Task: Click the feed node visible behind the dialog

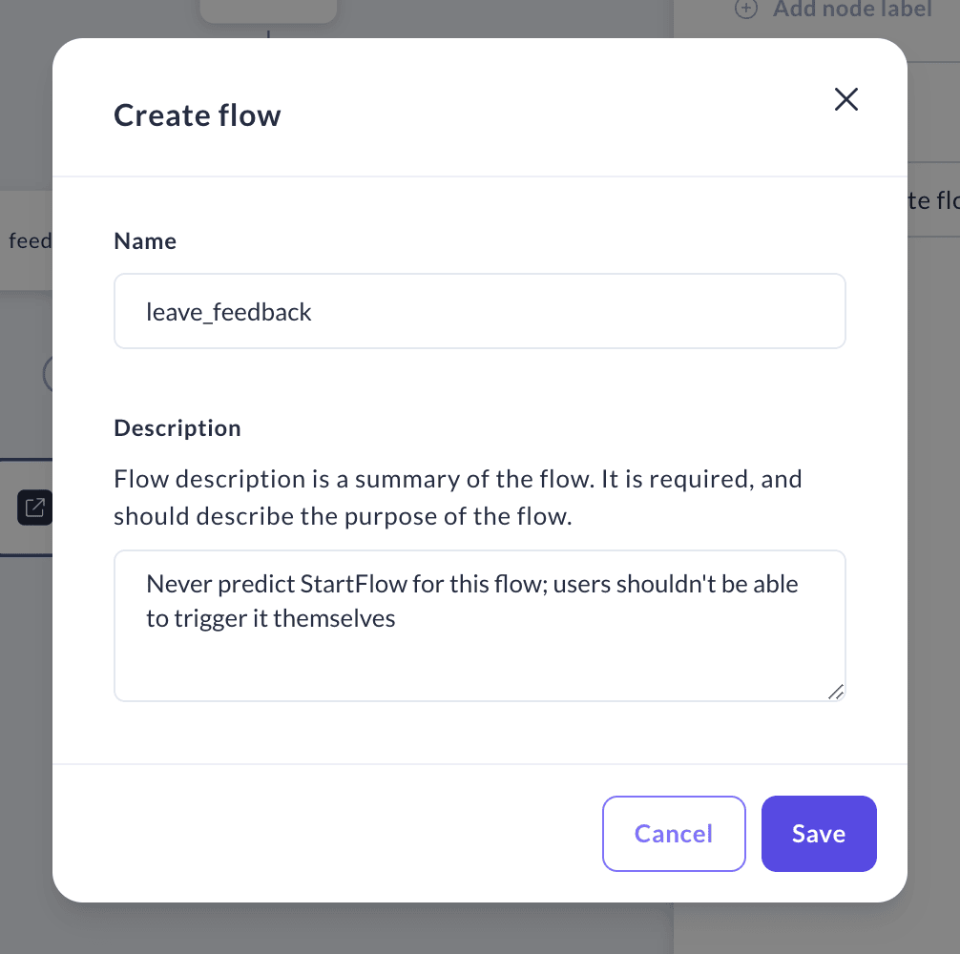Action: tap(31, 239)
